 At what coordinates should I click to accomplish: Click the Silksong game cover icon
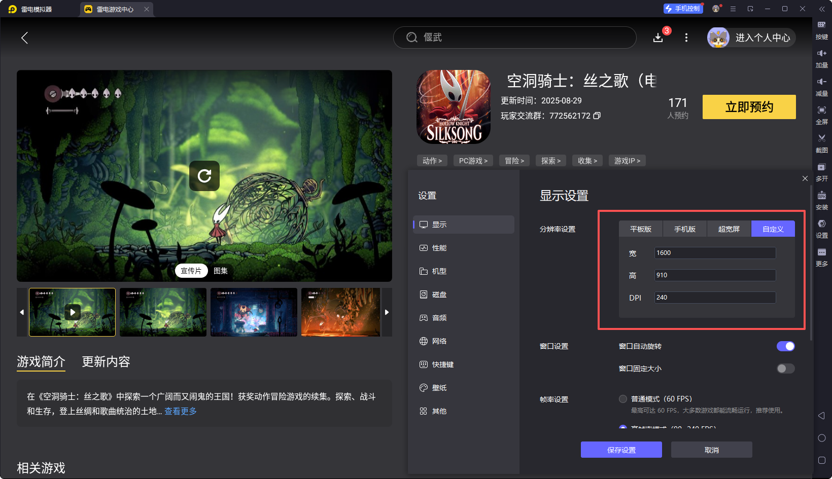point(454,107)
